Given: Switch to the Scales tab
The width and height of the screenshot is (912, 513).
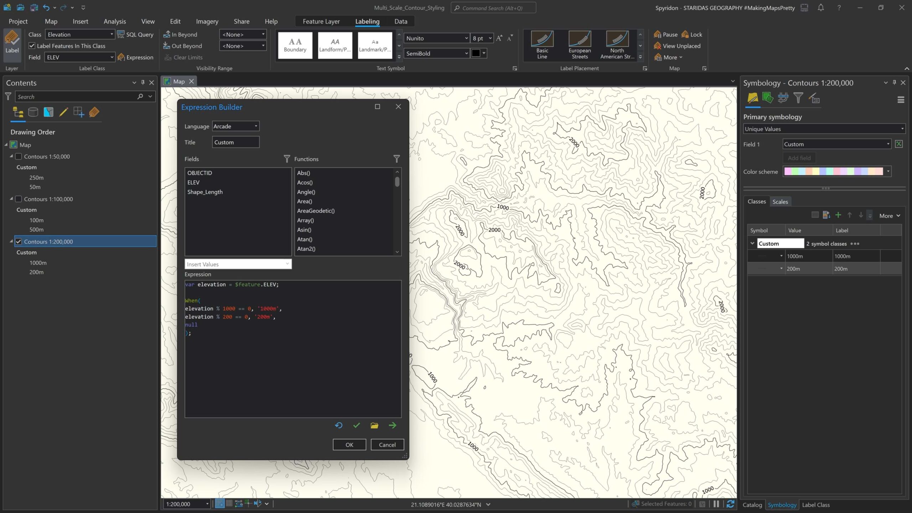Looking at the screenshot, I should click(780, 202).
